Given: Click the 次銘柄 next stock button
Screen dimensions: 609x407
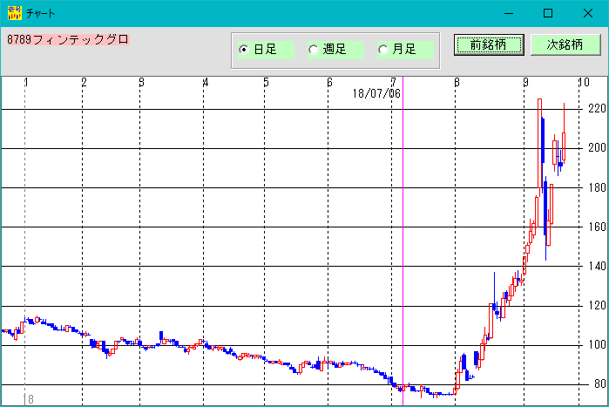Looking at the screenshot, I should tap(565, 44).
